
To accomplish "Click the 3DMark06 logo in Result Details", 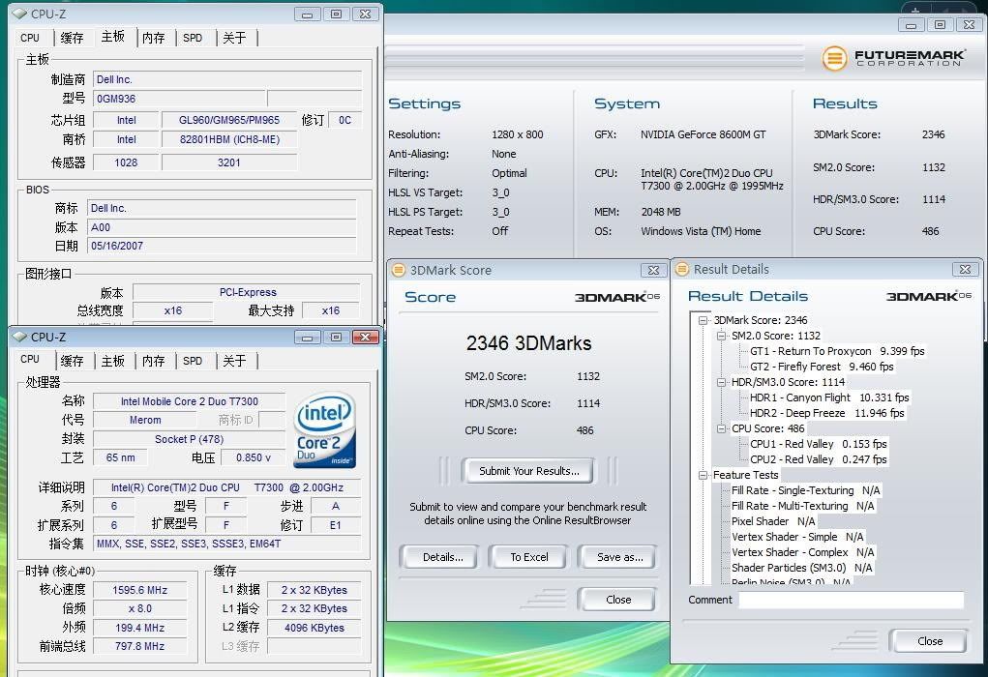I will 929,296.
